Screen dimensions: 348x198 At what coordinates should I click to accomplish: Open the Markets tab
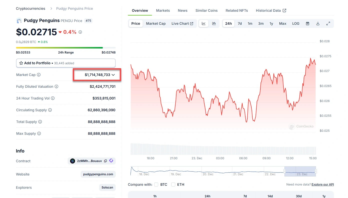coord(163,10)
